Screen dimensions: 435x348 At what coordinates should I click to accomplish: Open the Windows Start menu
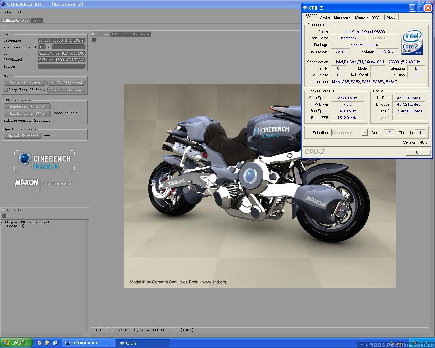[x=14, y=343]
